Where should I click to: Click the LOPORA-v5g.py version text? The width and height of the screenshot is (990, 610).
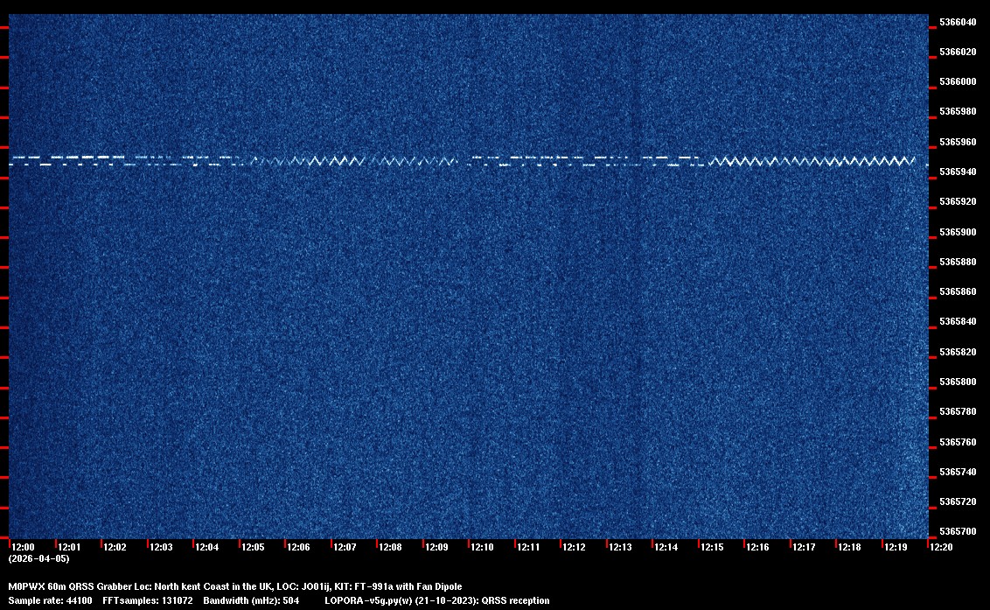436,600
